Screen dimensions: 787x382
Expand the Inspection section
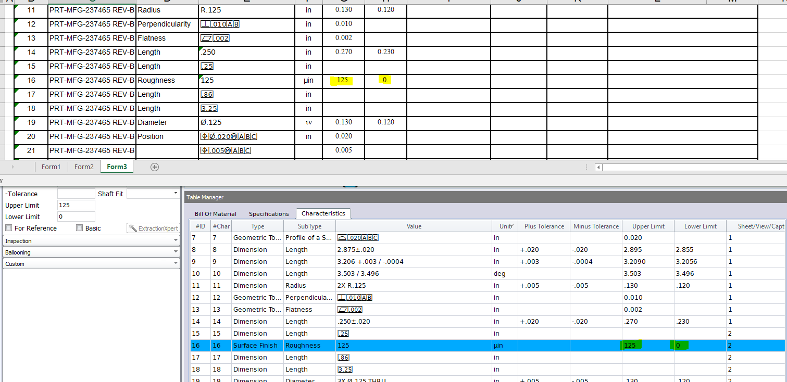[91, 241]
